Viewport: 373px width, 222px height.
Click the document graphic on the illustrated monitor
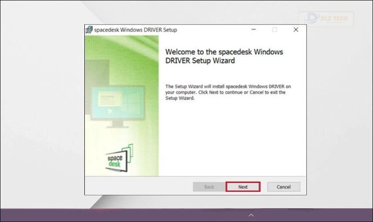110,99
